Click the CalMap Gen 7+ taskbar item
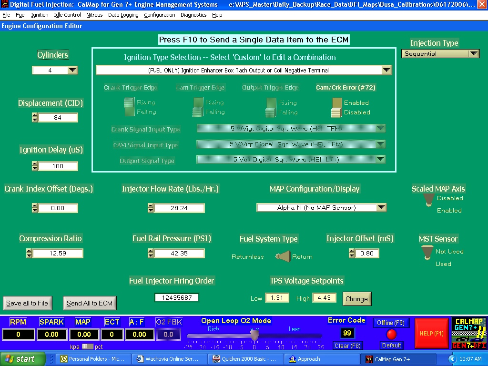This screenshot has width=488, height=366. pyautogui.click(x=399, y=359)
